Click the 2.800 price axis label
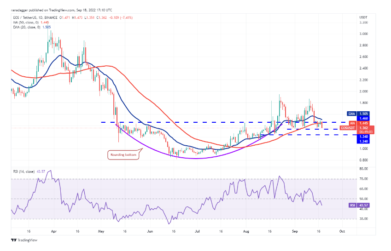 (x=363, y=46)
